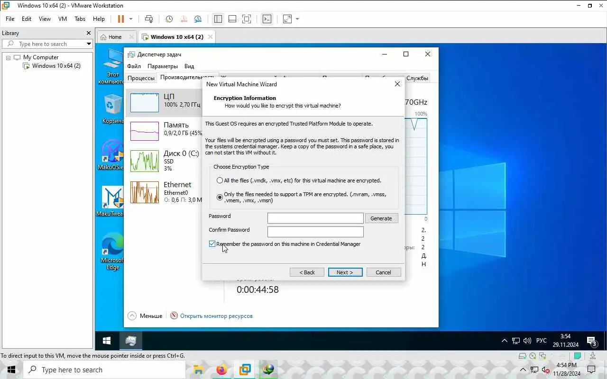Viewport: 607px width, 379px height.
Task: Uncheck Remember the password in Credential Manager
Action: click(212, 244)
